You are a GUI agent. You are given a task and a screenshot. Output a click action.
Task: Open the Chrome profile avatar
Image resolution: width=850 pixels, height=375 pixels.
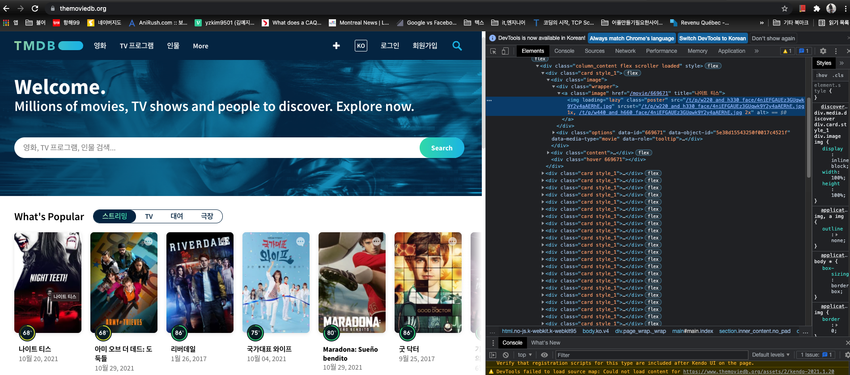click(831, 9)
